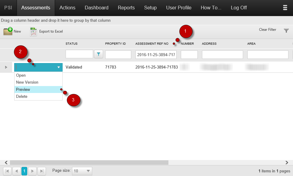Viewport: 293px width, 176px height.
Task: Sort by ASSESSMENT REF NO column header
Action: [x=152, y=44]
